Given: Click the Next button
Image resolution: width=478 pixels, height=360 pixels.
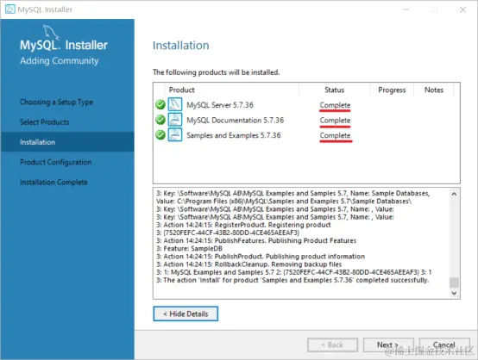Looking at the screenshot, I should 388,345.
